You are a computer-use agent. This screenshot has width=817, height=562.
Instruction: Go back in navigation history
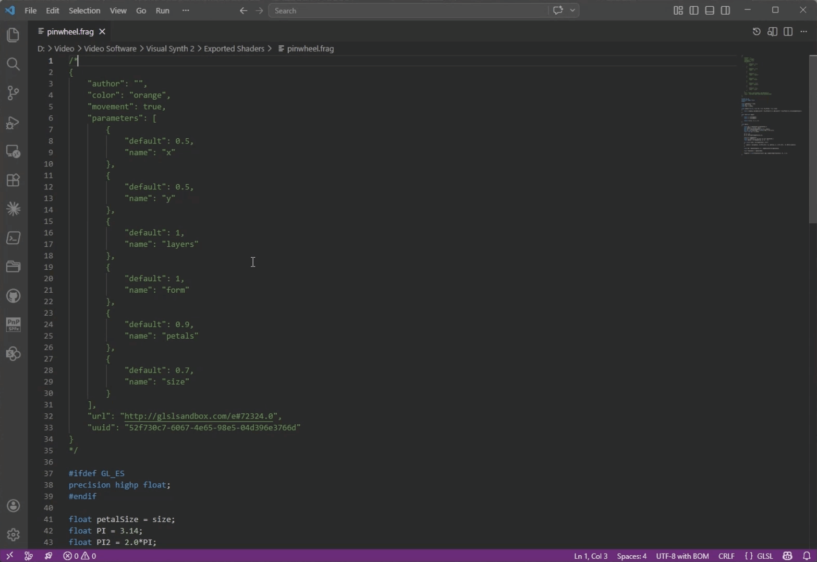(243, 10)
